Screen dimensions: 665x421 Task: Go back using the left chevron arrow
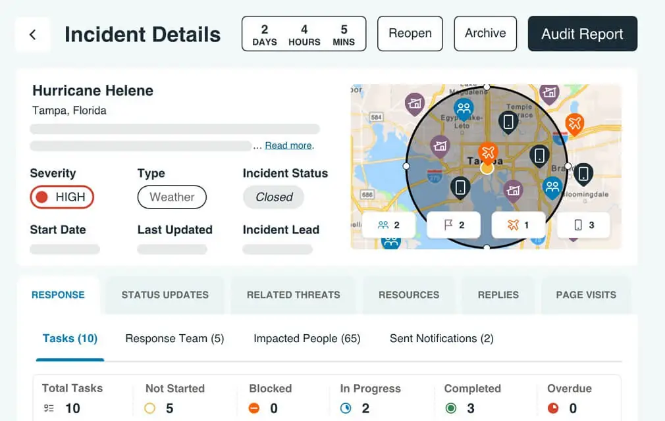[x=33, y=34]
